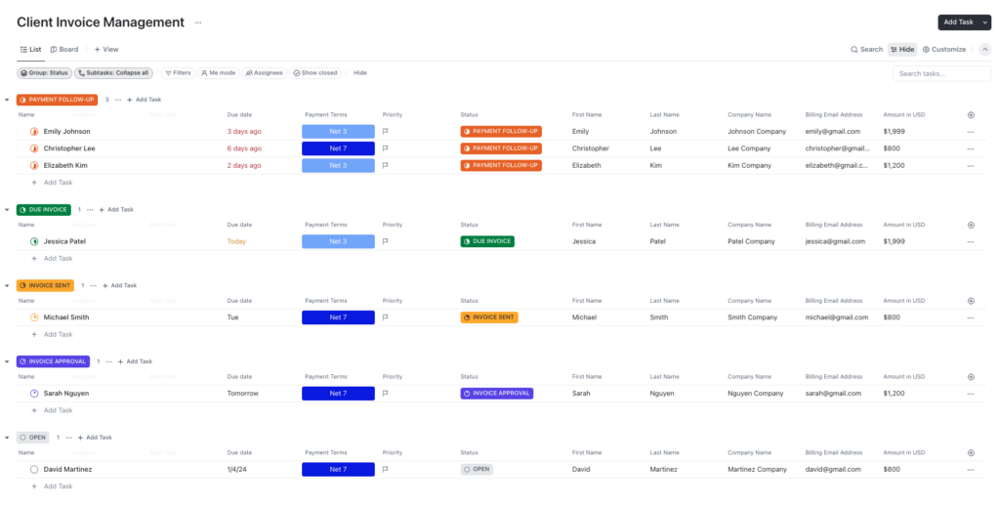The image size is (1000, 505).
Task: Open Payment Follow-Up group ellipsis menu
Action: pyautogui.click(x=118, y=100)
